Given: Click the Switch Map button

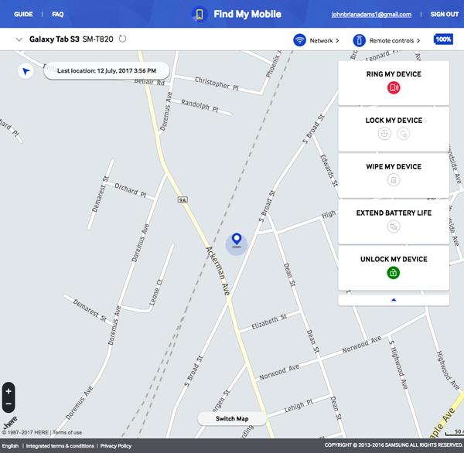Looking at the screenshot, I should [232, 419].
